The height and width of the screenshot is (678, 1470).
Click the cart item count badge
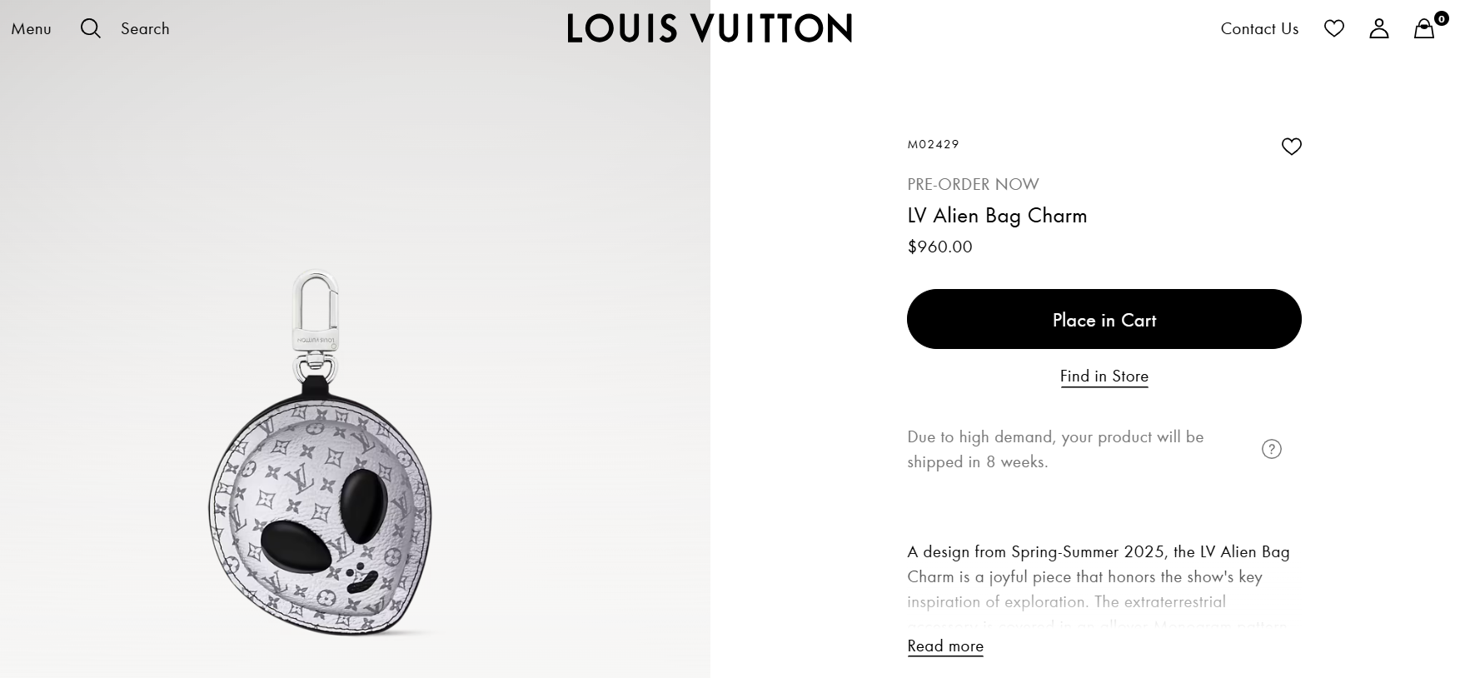click(x=1442, y=18)
